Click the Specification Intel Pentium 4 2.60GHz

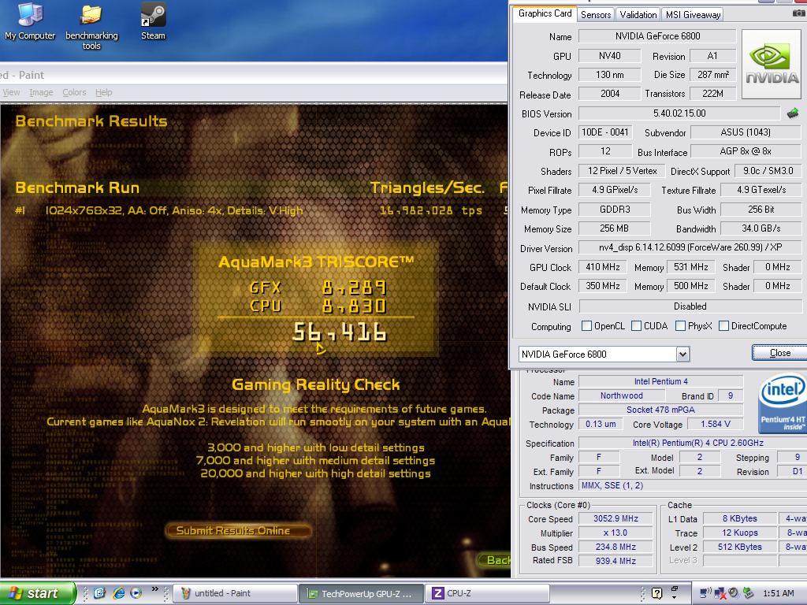(x=693, y=443)
